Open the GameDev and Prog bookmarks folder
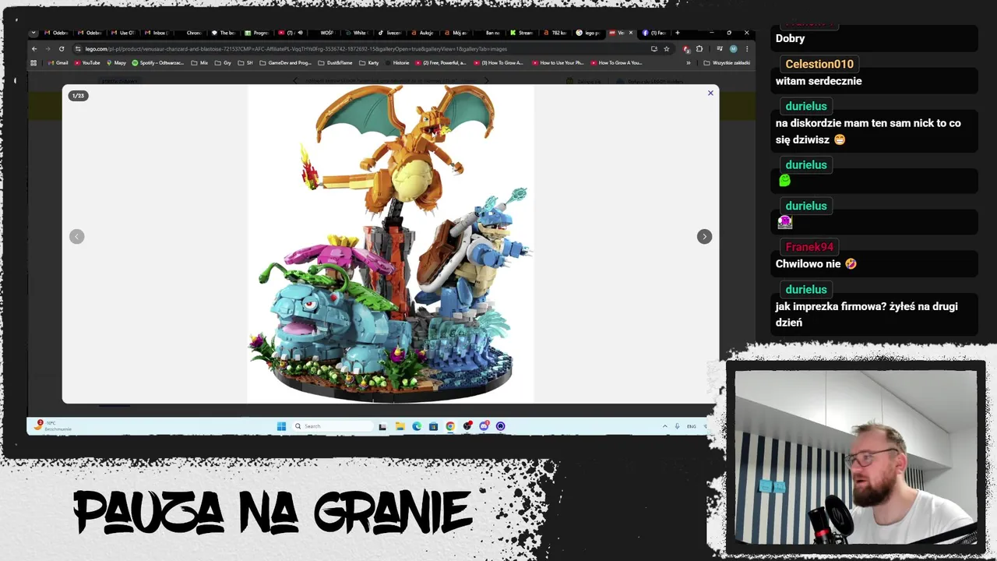 pyautogui.click(x=286, y=63)
